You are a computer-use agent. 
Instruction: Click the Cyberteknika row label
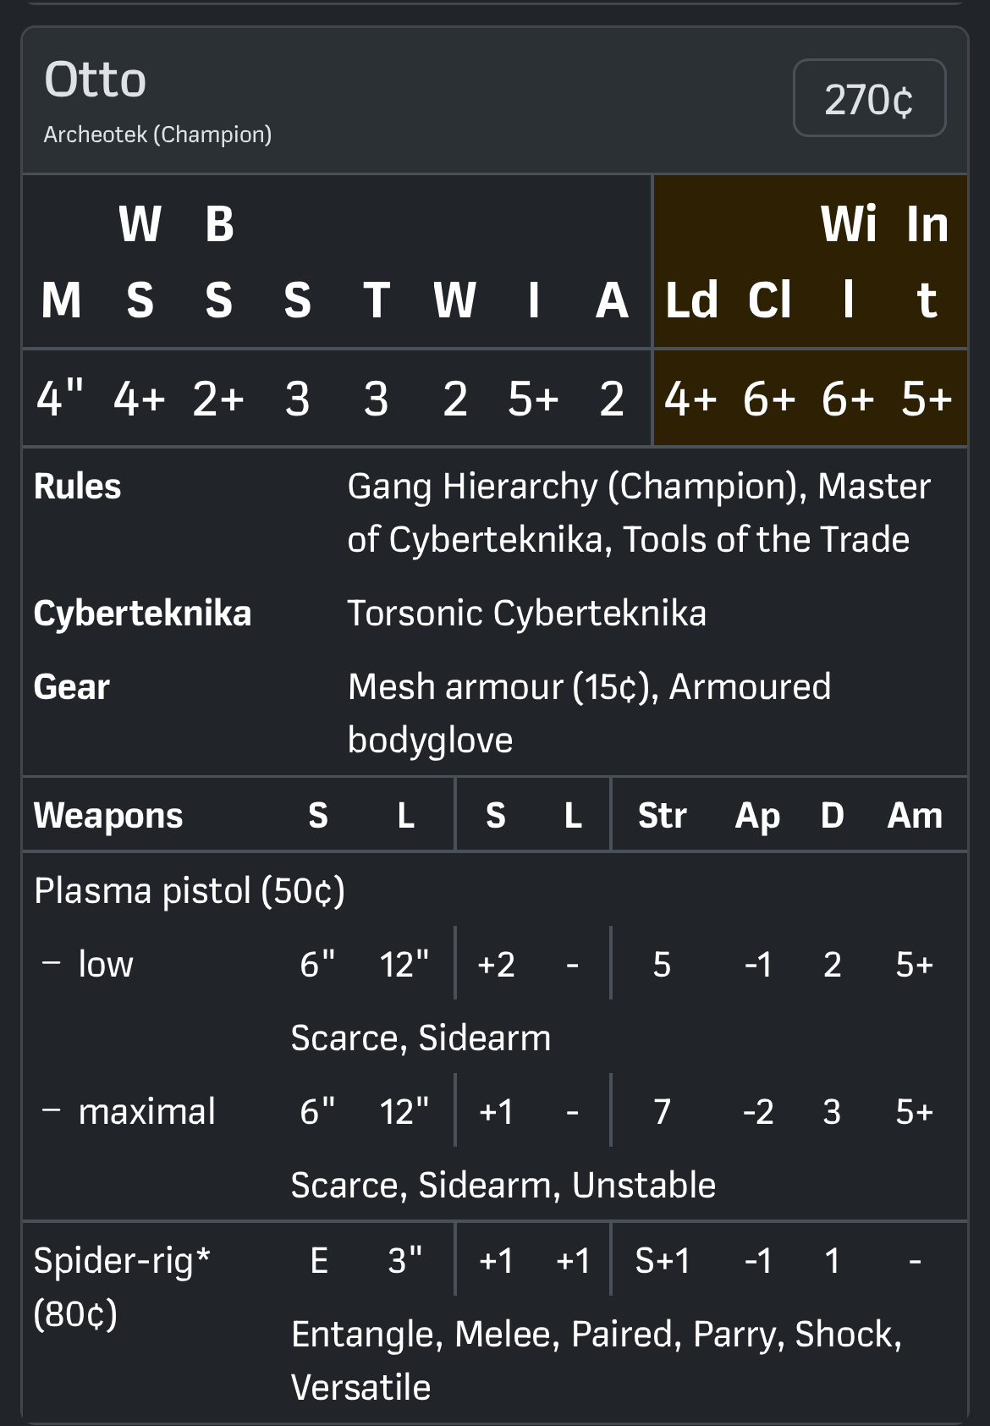(142, 614)
